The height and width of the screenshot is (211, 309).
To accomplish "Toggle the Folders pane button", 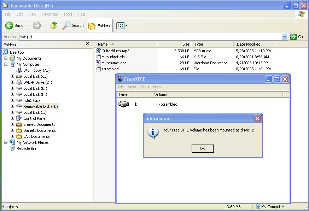I will [100, 25].
